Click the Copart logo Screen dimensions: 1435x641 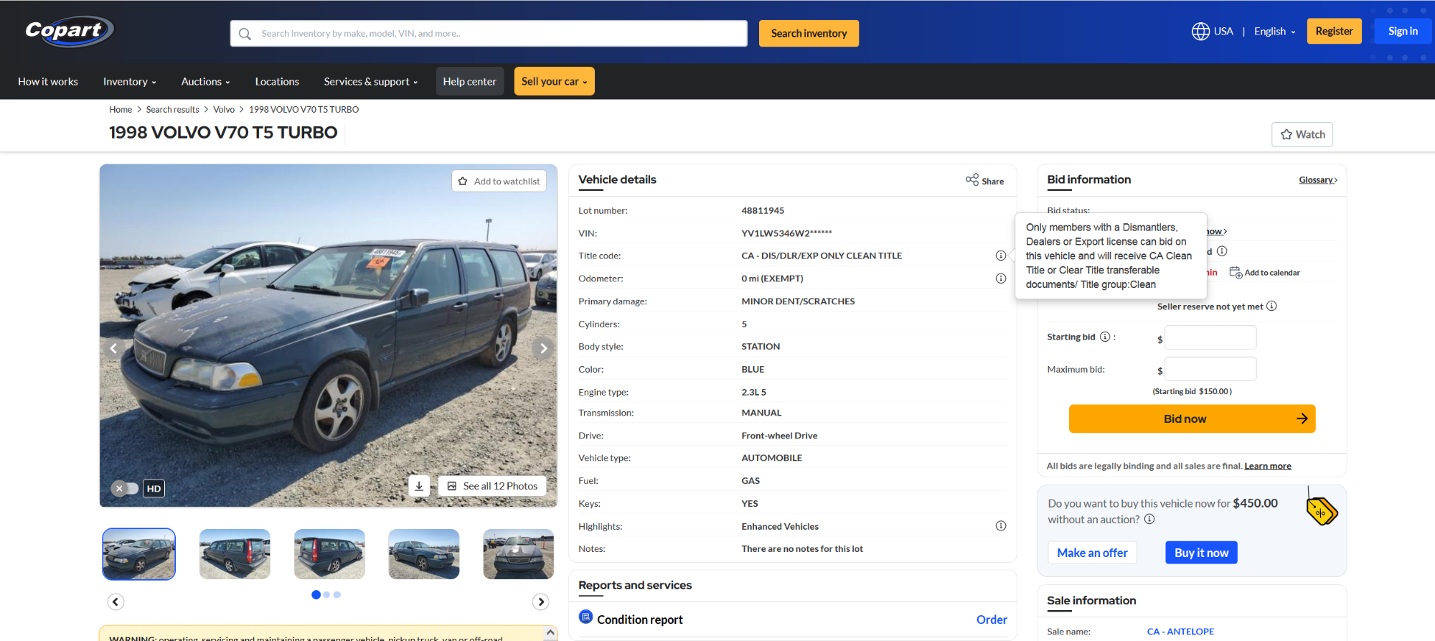coord(69,31)
